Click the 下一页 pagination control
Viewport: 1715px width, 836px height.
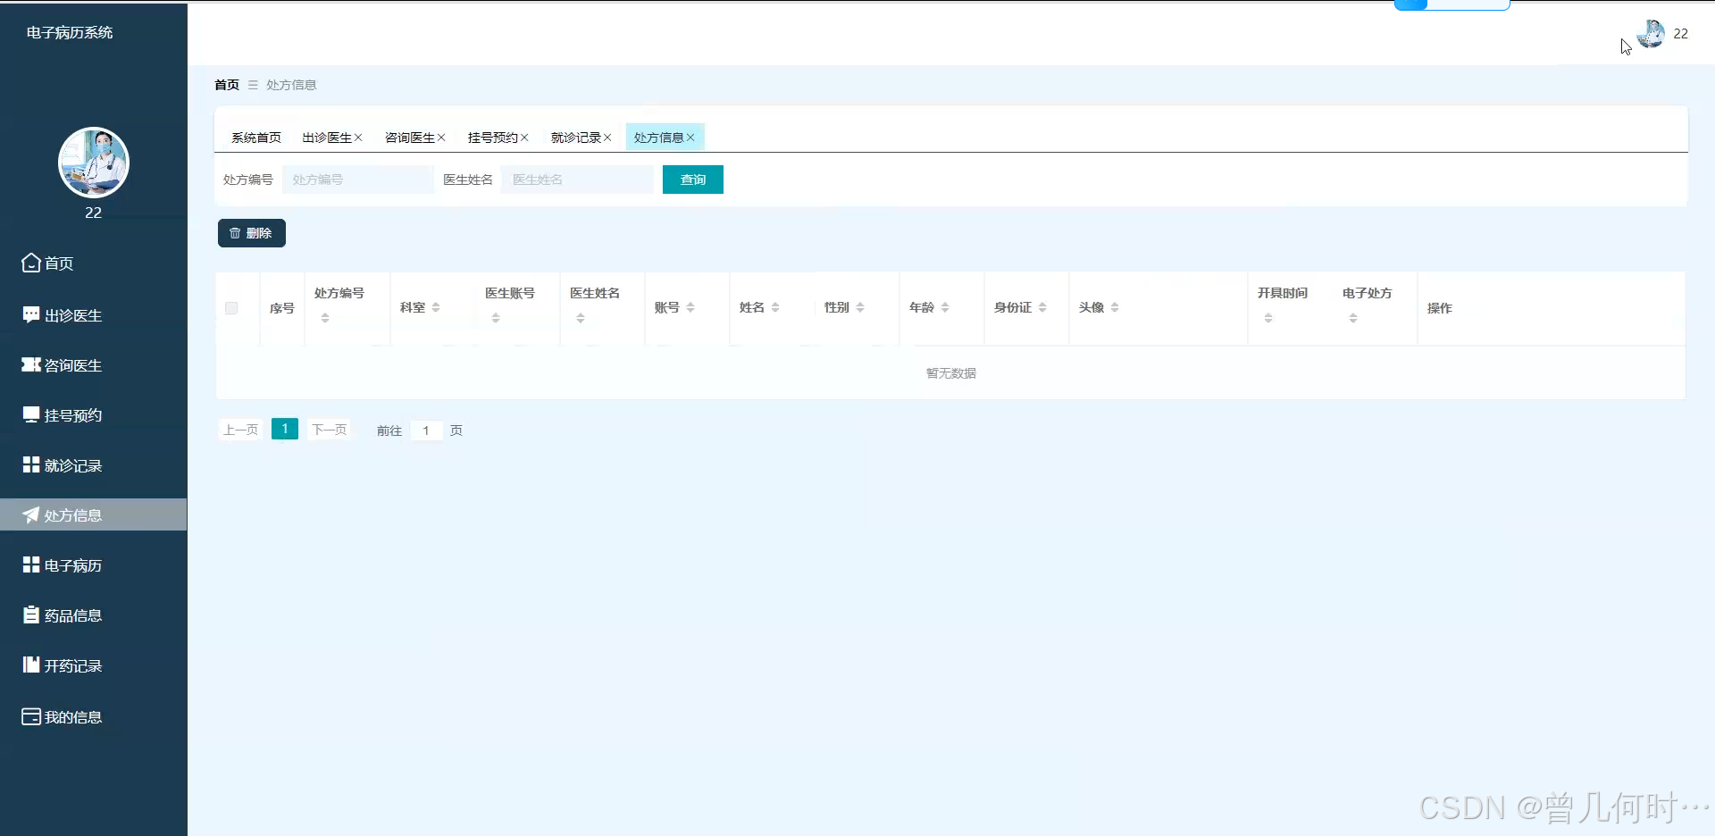329,430
